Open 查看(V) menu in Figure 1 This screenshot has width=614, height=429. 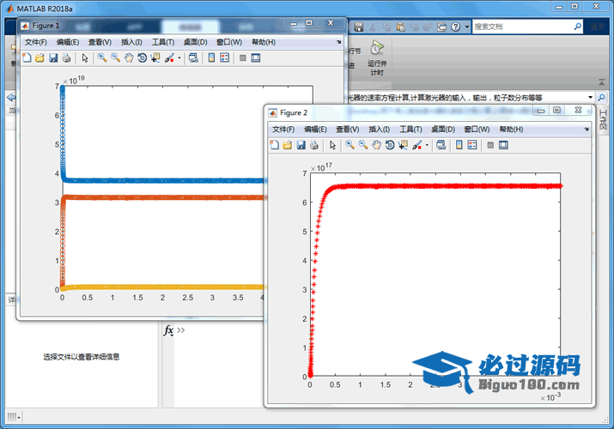(100, 42)
